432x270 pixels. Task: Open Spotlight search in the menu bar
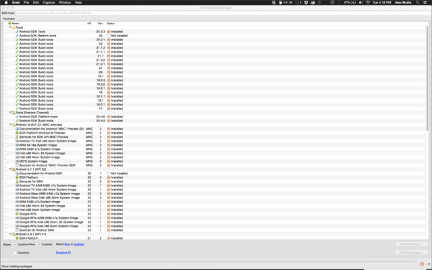pyautogui.click(x=418, y=3)
